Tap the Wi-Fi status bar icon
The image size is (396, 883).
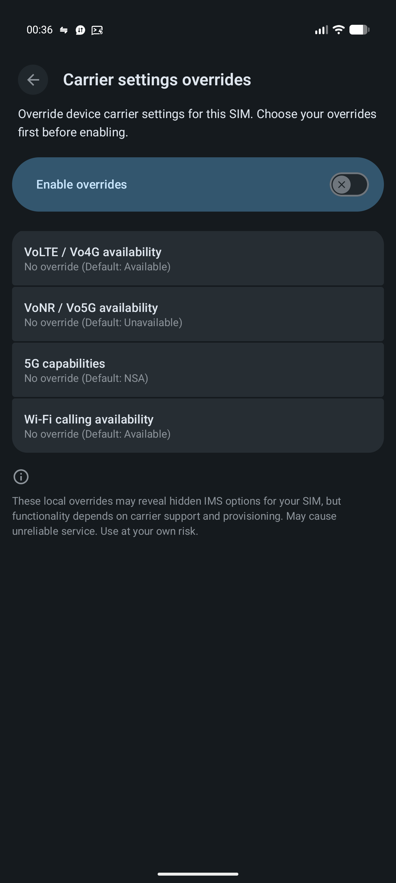[339, 30]
